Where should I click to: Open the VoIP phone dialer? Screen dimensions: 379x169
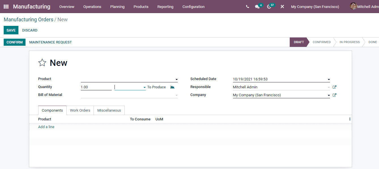coord(247,6)
